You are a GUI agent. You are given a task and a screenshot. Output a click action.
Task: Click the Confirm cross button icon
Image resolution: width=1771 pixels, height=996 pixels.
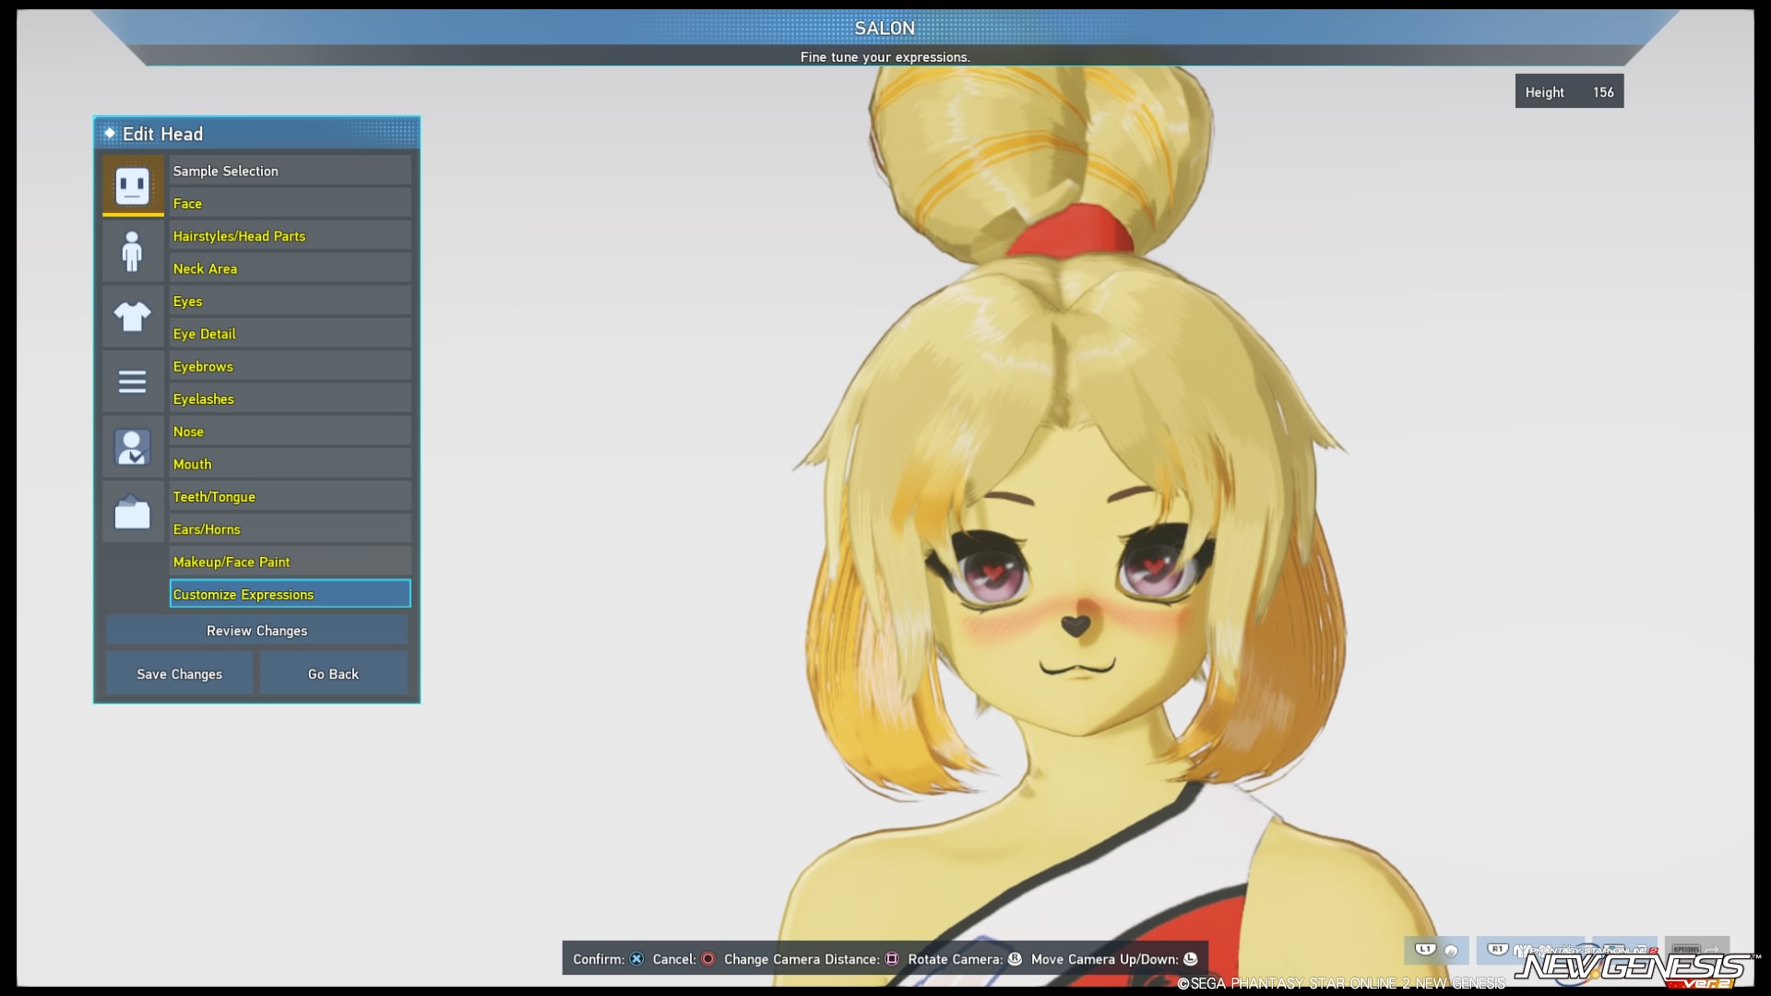point(636,959)
